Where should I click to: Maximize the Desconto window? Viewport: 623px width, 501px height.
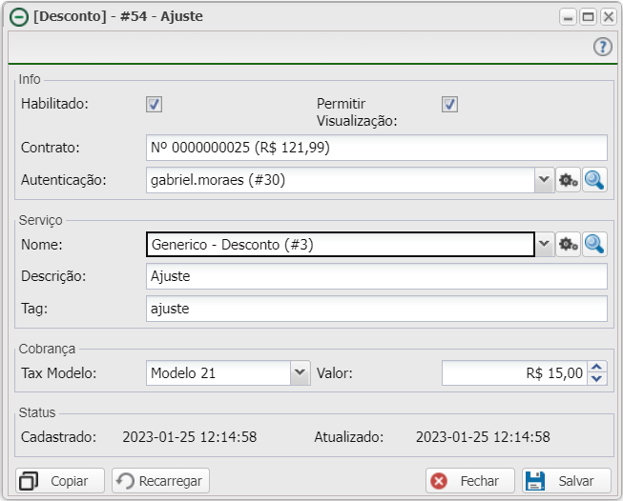(588, 17)
